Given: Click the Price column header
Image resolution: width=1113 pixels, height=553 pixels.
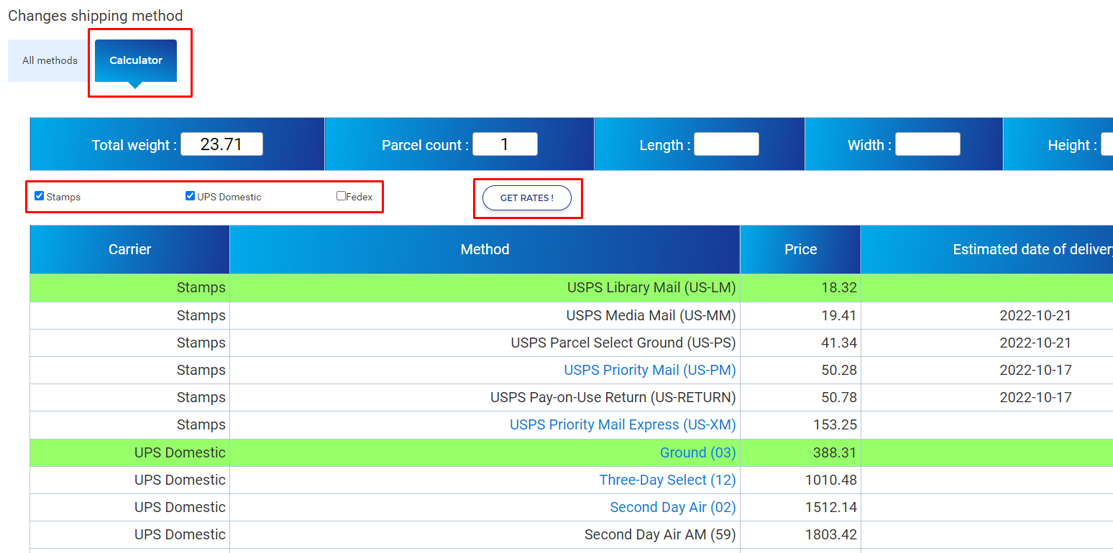Looking at the screenshot, I should point(800,249).
